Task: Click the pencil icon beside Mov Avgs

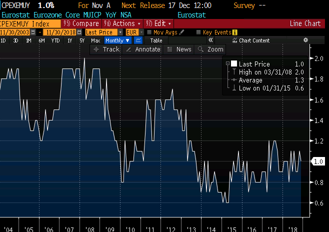Action: tap(181, 32)
